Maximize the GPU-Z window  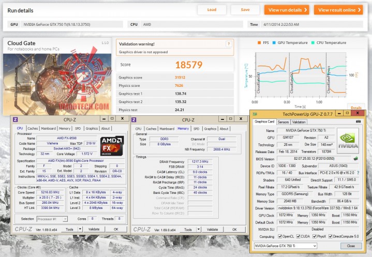[x=347, y=113]
